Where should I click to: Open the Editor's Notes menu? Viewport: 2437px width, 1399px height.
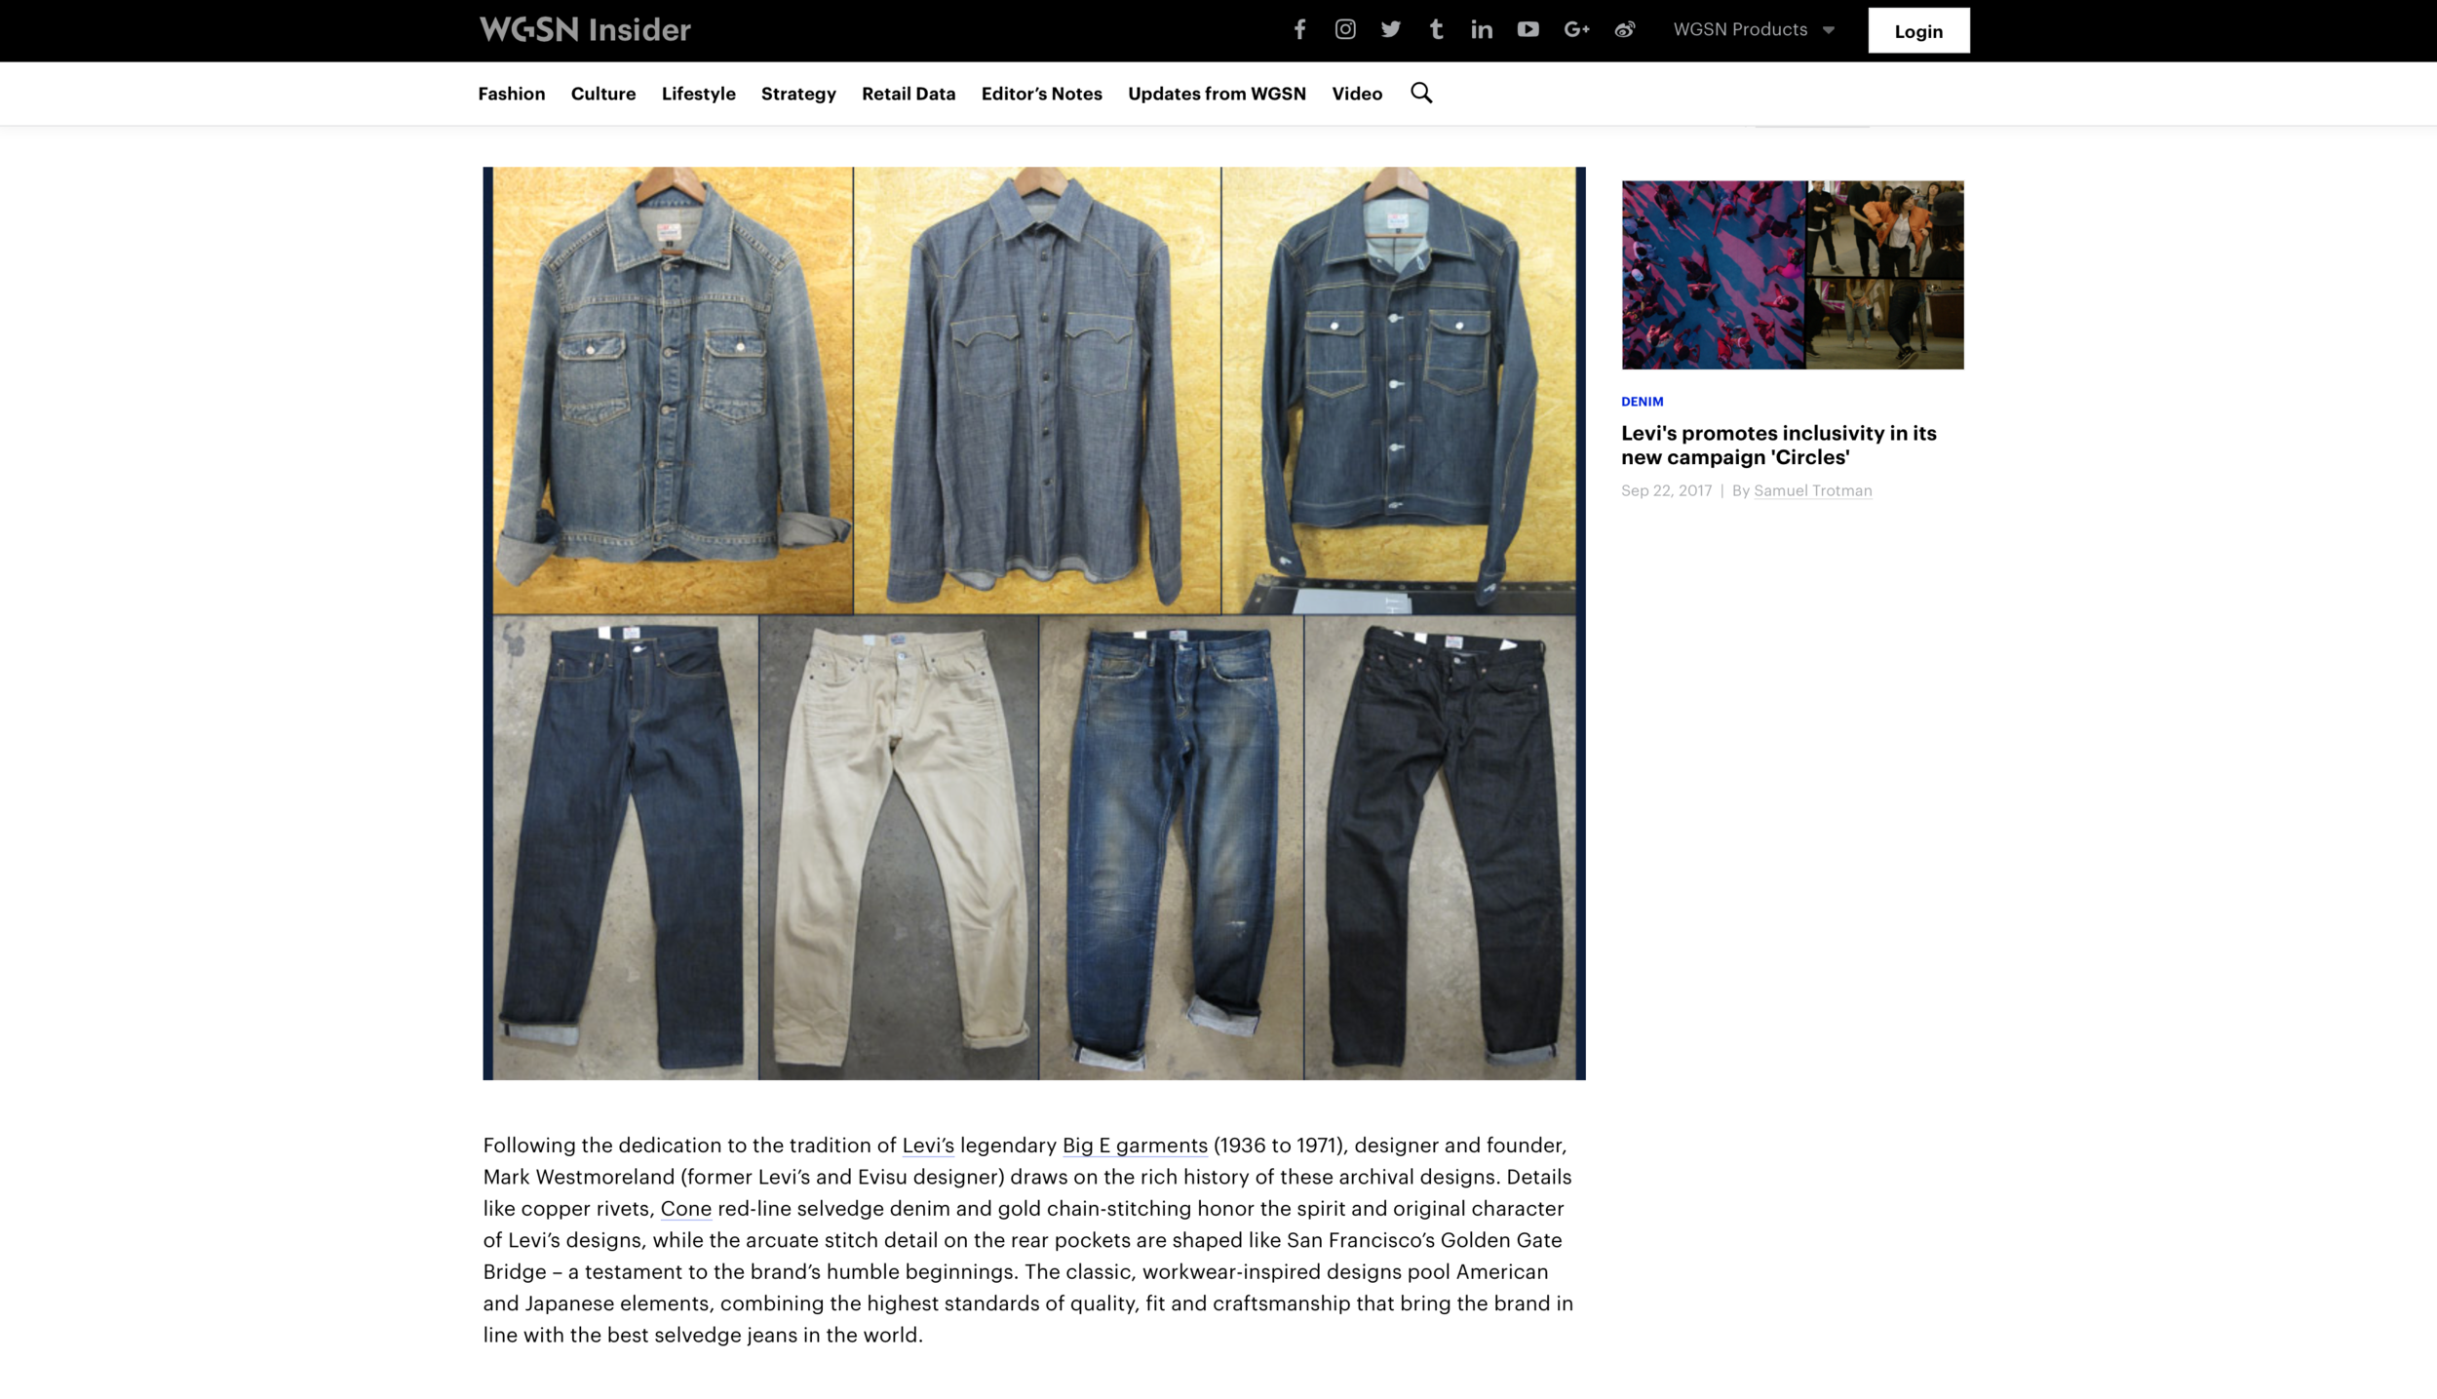(1042, 94)
